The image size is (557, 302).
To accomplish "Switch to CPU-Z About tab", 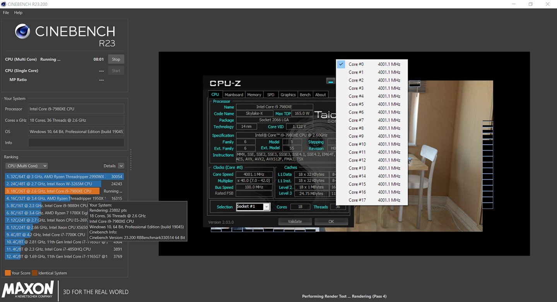I will click(320, 94).
